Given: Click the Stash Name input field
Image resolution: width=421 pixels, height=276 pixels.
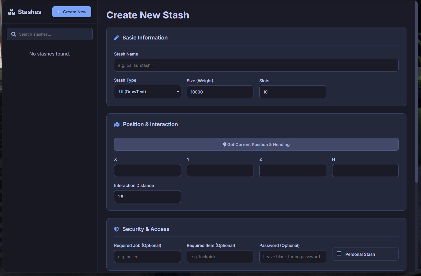Looking at the screenshot, I should (256, 65).
